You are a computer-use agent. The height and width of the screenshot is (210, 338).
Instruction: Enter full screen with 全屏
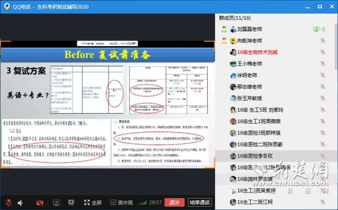pos(93,202)
